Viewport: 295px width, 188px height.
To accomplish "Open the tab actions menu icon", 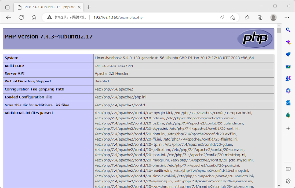I will coord(7,7).
